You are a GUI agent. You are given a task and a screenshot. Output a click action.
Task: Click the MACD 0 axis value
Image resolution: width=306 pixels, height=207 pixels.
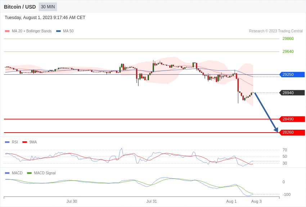coord(284,182)
